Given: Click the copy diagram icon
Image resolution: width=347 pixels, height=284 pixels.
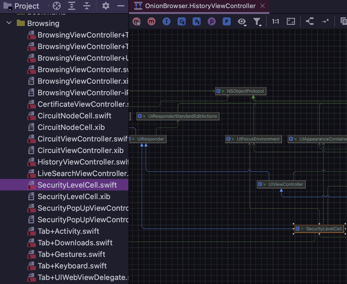Looking at the screenshot, I should [344, 21].
